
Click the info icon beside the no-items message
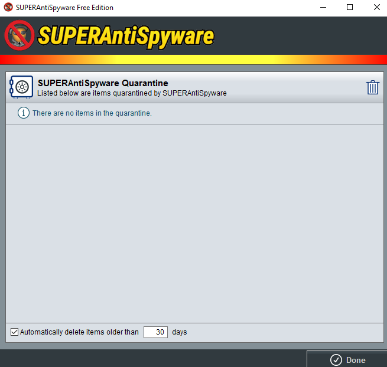coord(24,113)
